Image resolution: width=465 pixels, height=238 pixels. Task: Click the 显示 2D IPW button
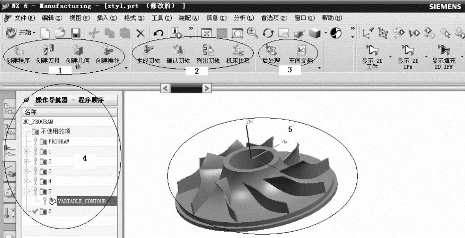pyautogui.click(x=408, y=56)
